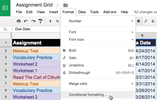Select the 3/28/2014 date in row 8

point(146,90)
